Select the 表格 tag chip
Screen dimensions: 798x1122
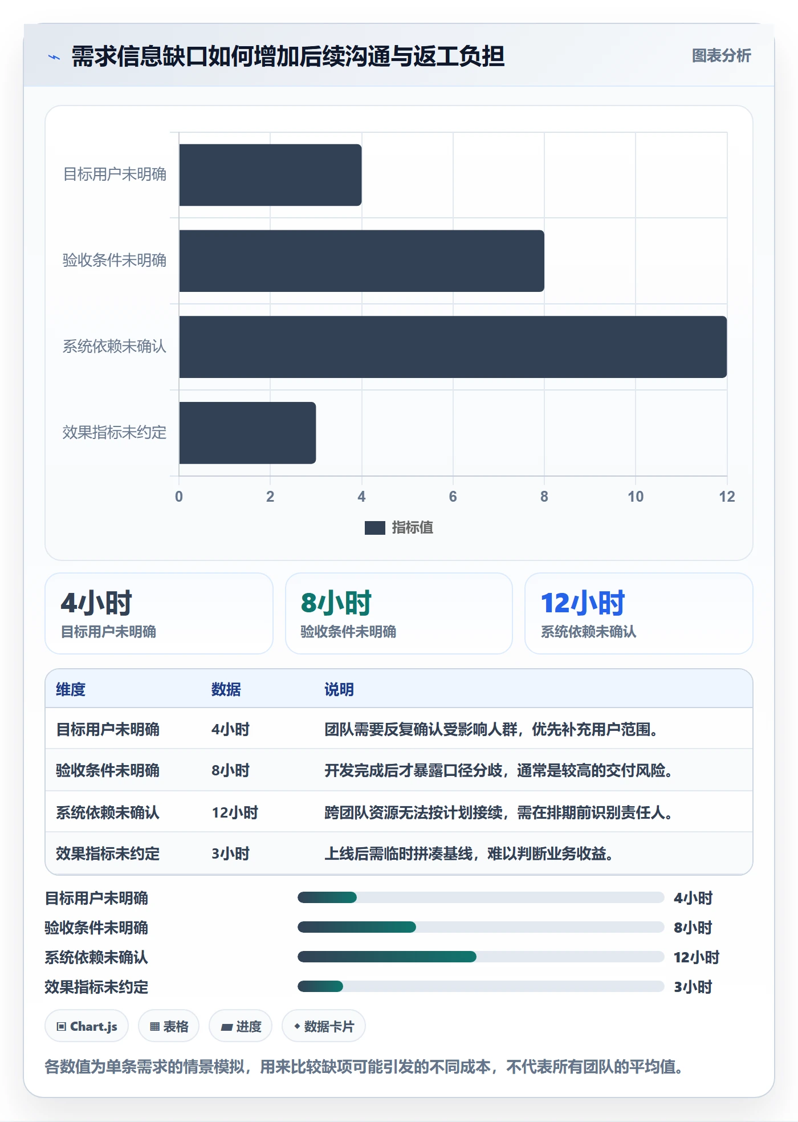point(169,1026)
